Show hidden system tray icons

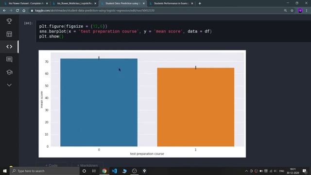click(x=246, y=171)
